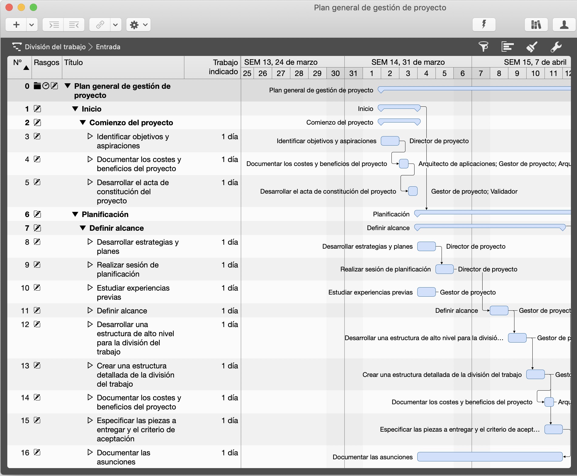Collapse the Inicio task group
The height and width of the screenshot is (476, 577).
(x=75, y=109)
